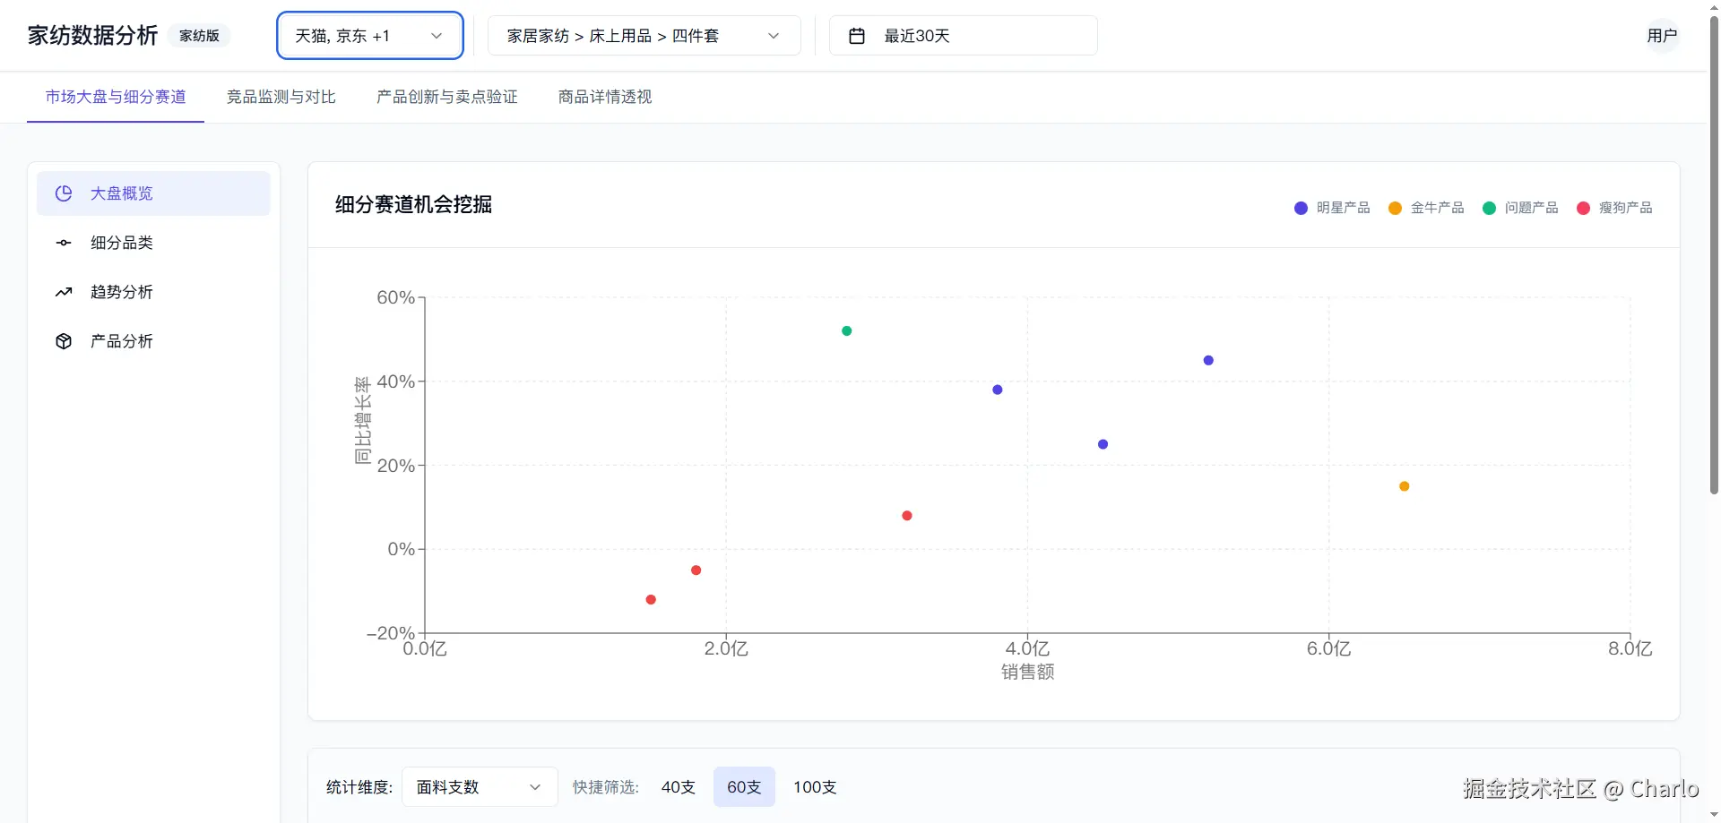This screenshot has width=1721, height=823.
Task: Click the blue point near 40% growth
Action: (x=998, y=390)
